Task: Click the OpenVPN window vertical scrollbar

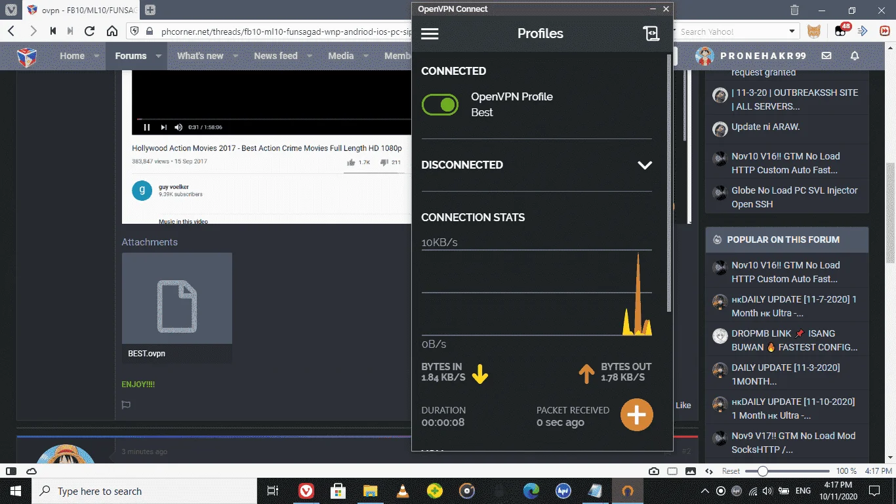Action: (669, 182)
